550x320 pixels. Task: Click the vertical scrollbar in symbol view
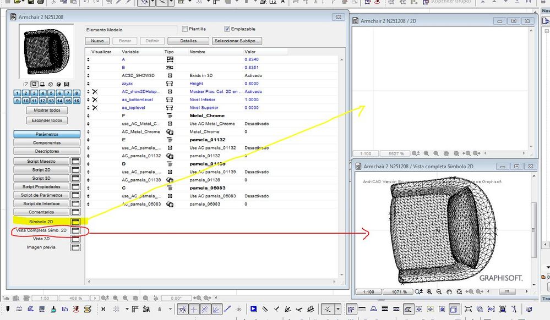click(532, 231)
